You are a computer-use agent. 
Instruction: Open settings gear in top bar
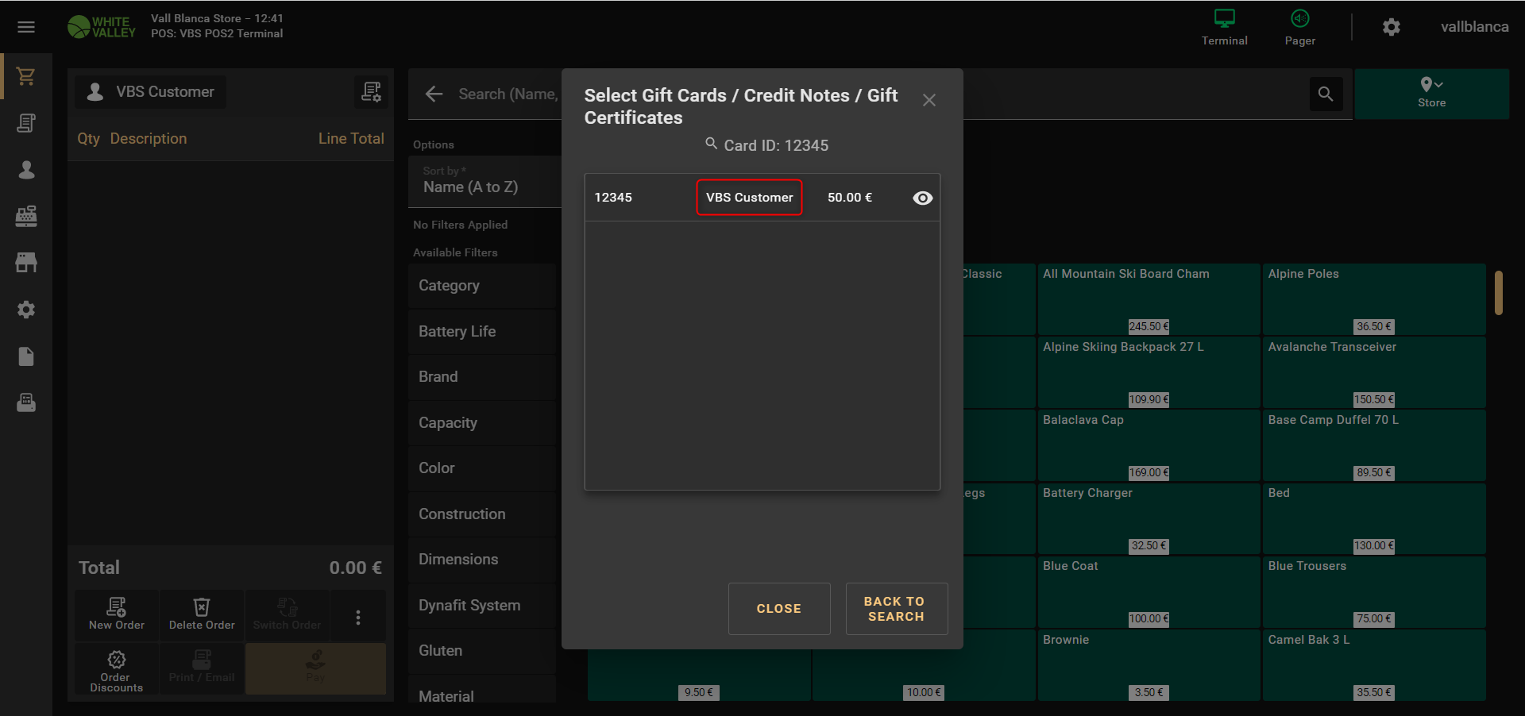(1391, 27)
